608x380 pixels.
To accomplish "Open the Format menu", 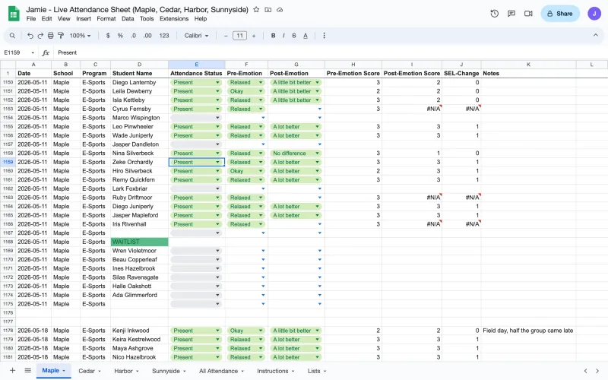I will click(x=106, y=18).
